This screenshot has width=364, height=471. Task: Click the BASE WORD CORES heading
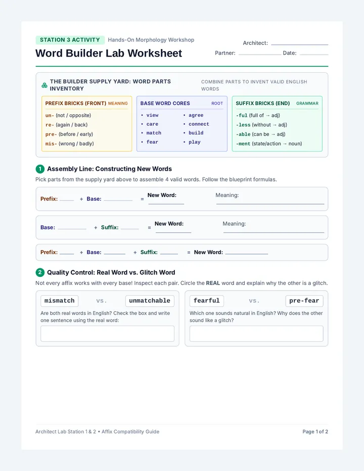point(165,103)
